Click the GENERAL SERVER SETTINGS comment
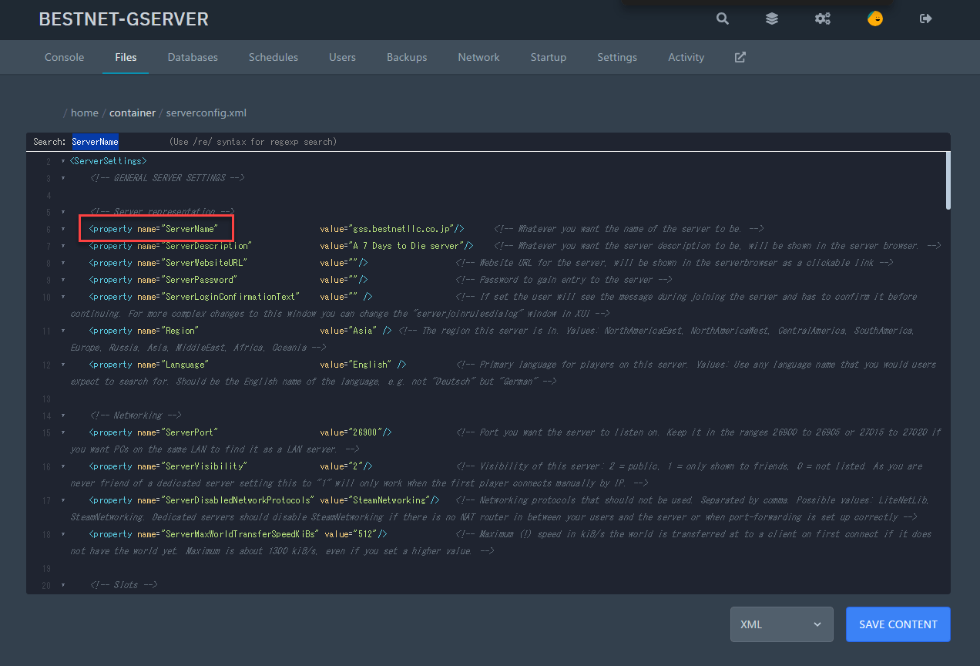The image size is (980, 666). click(167, 178)
